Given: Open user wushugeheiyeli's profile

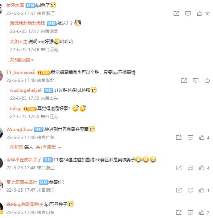Looking at the screenshot, I should [26, 90].
